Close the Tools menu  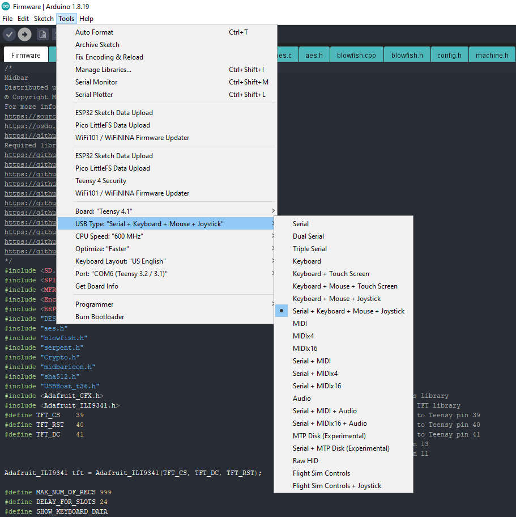(66, 19)
